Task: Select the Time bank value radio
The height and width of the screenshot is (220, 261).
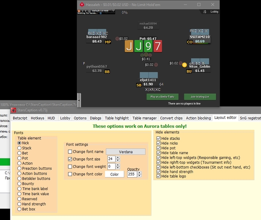Action: click(19, 194)
